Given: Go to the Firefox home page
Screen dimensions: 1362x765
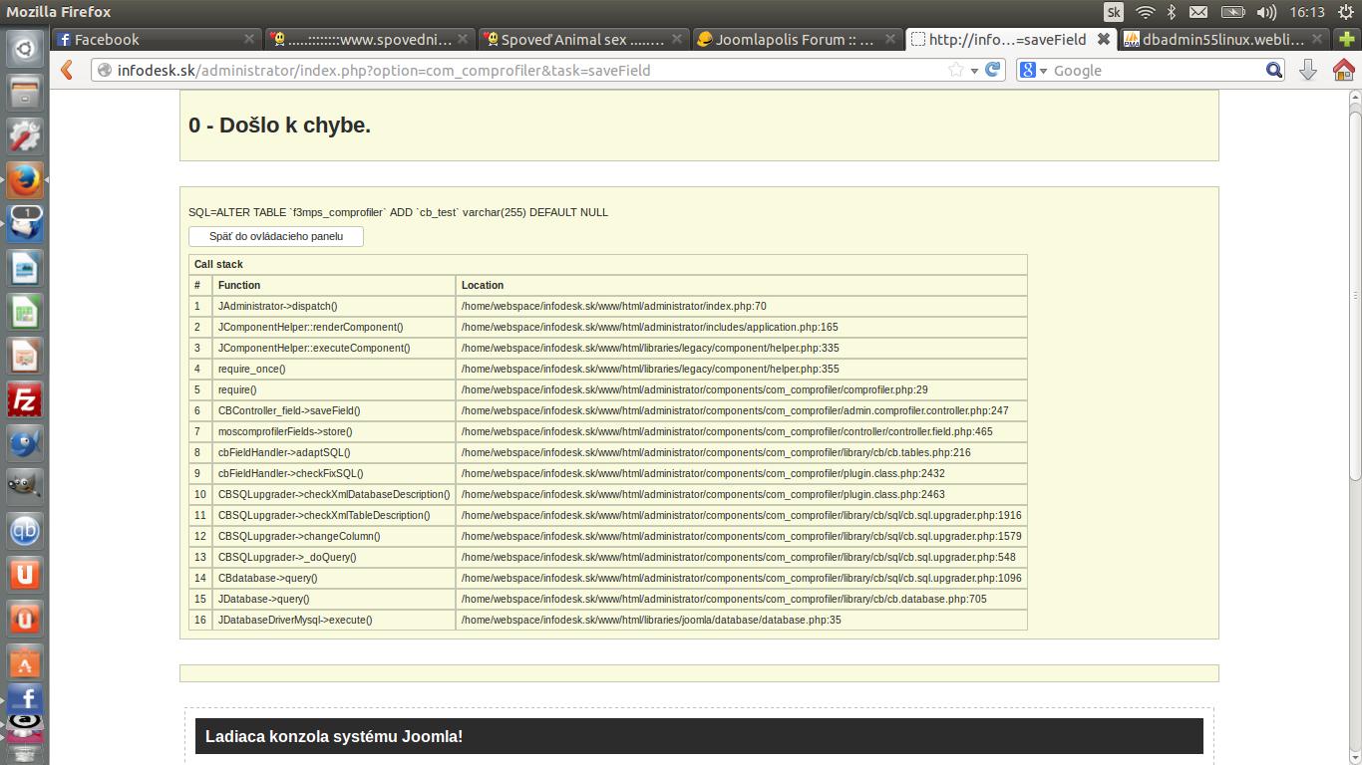Looking at the screenshot, I should coord(1343,70).
